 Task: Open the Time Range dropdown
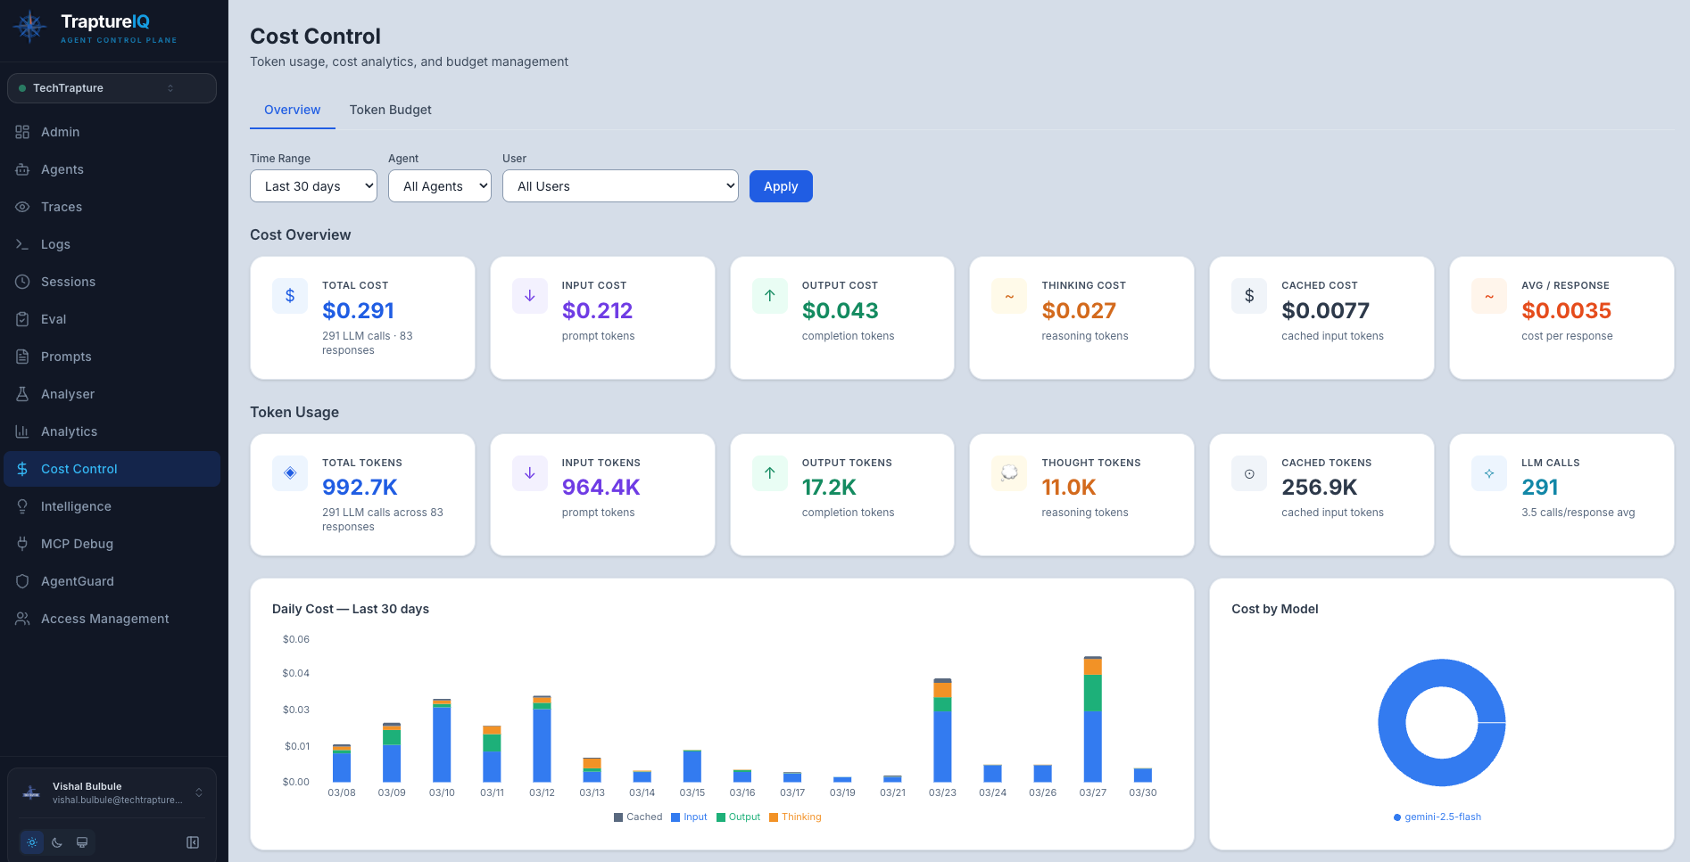point(313,186)
